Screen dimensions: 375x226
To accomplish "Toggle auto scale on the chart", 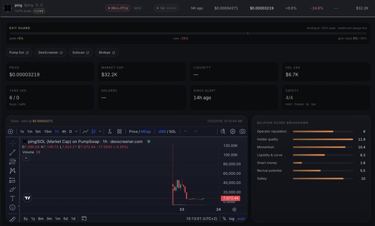I will pyautogui.click(x=241, y=219).
